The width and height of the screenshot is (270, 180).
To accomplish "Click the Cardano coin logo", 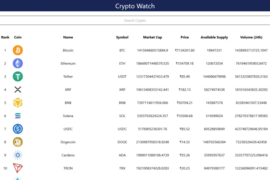I will point(18,155).
